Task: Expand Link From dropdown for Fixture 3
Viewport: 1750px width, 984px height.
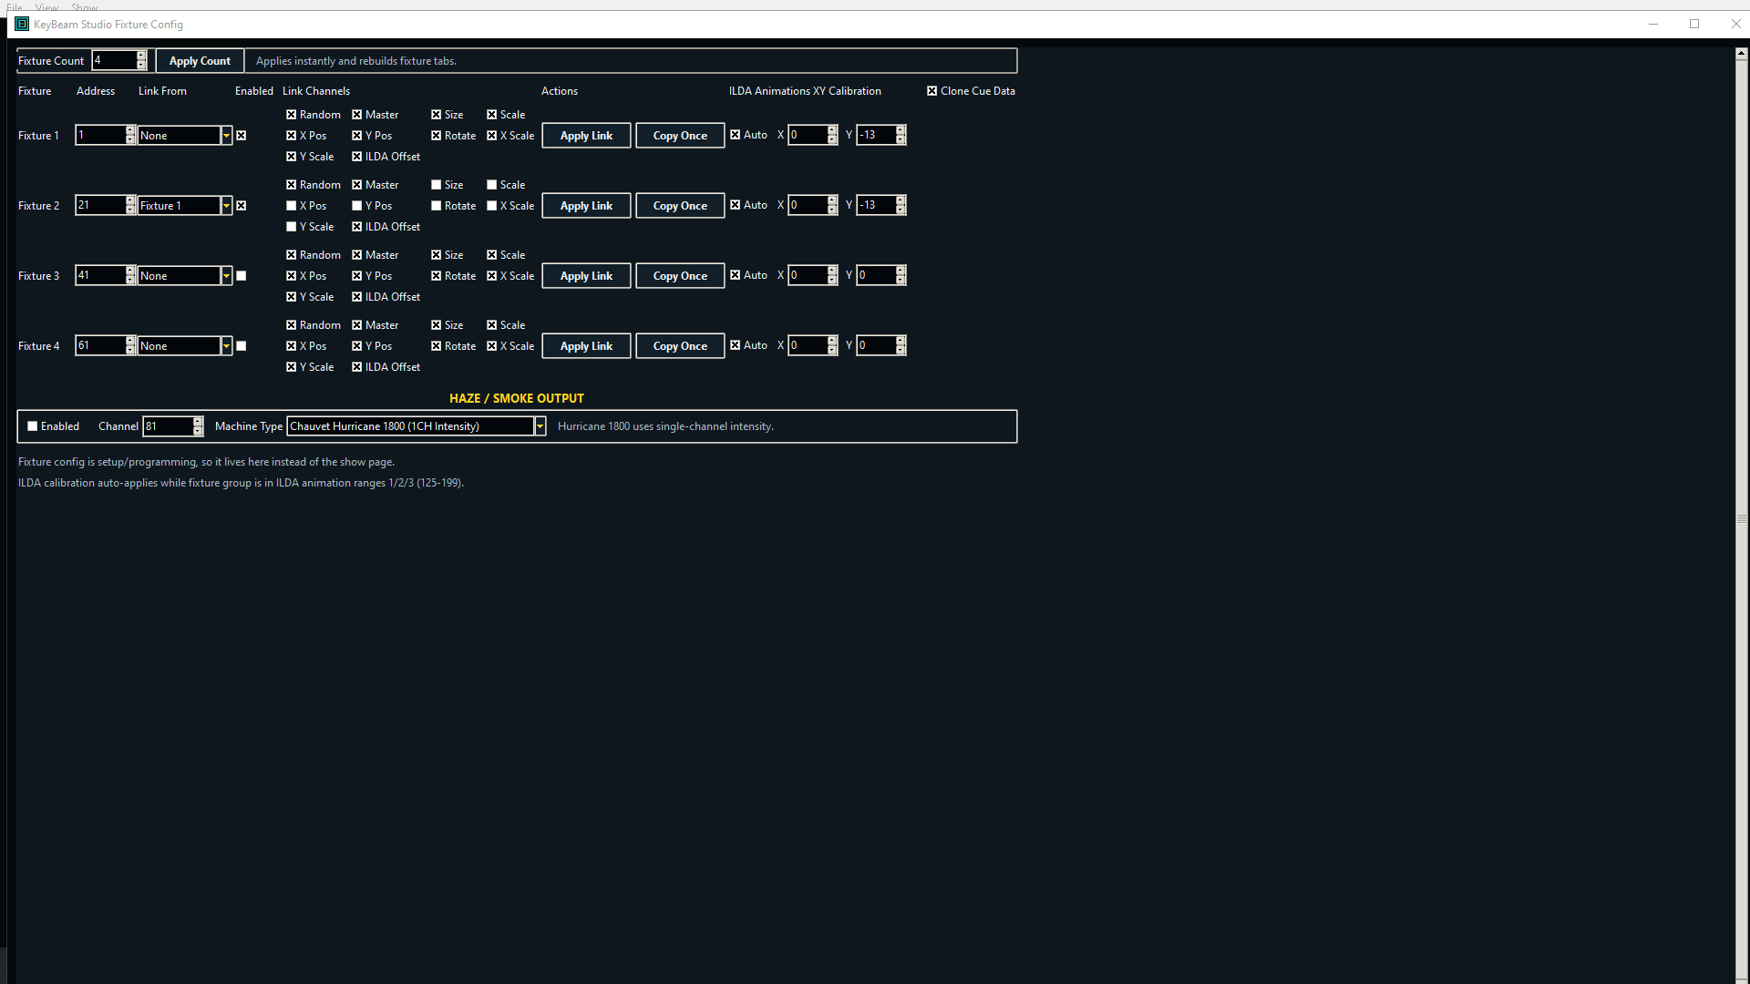Action: (x=226, y=276)
